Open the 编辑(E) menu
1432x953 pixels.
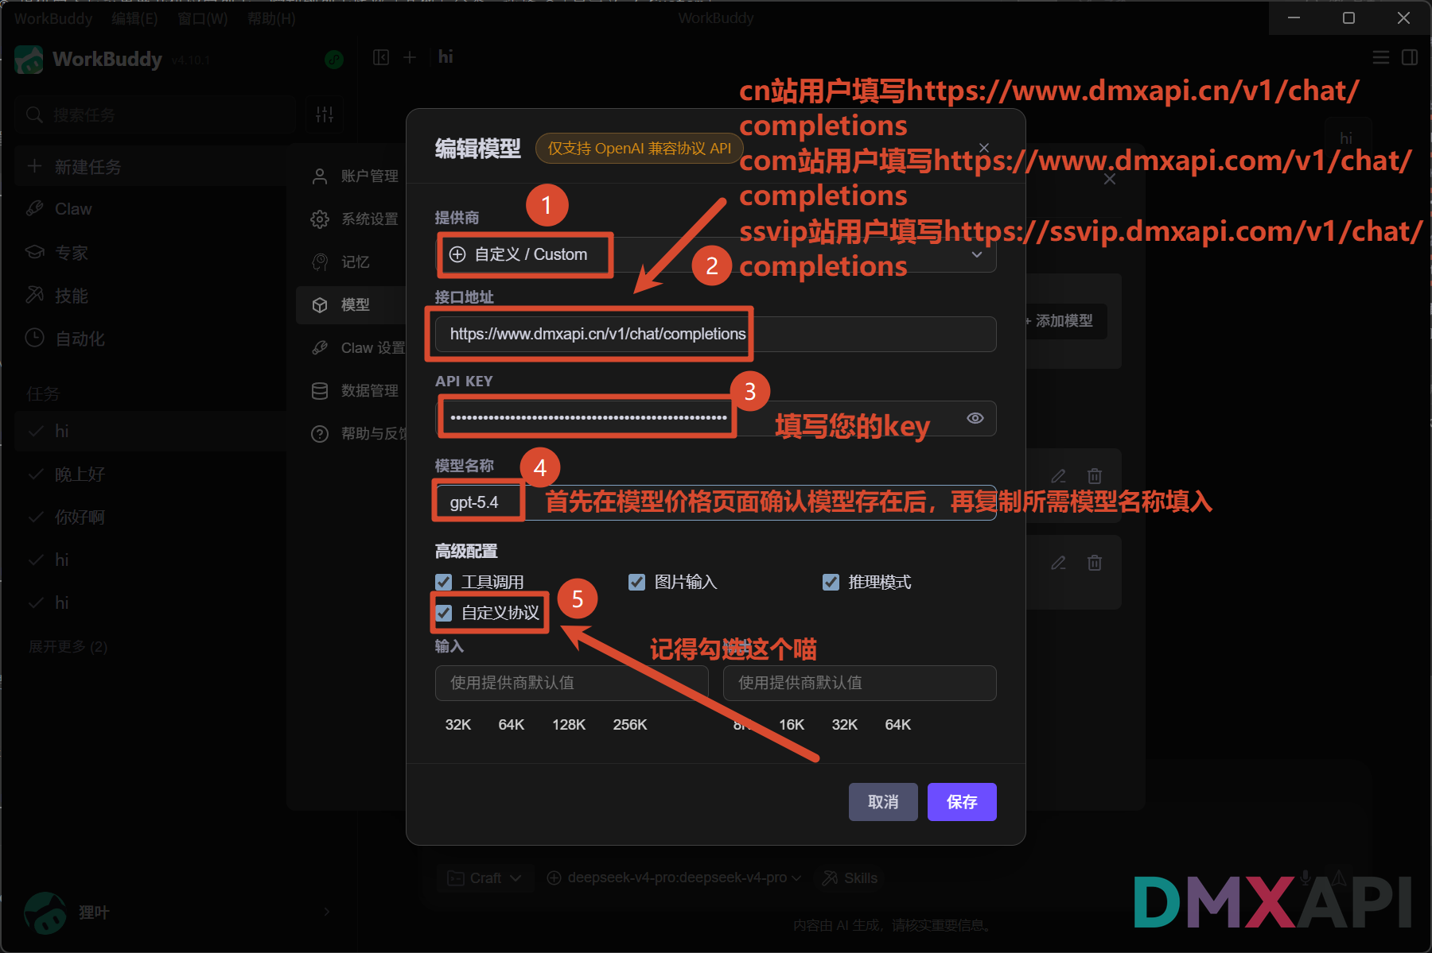click(134, 18)
